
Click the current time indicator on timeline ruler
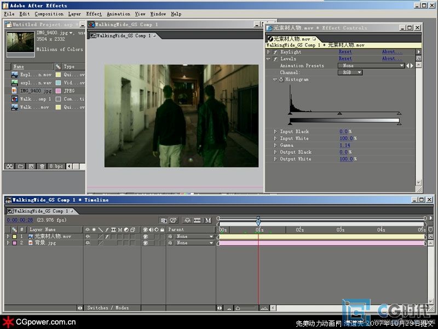point(258,221)
